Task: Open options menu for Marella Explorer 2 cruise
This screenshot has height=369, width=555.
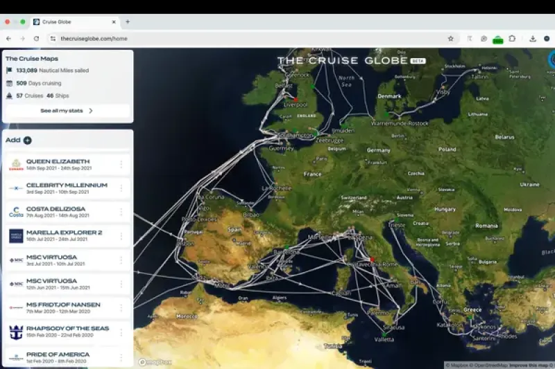Action: tap(121, 236)
